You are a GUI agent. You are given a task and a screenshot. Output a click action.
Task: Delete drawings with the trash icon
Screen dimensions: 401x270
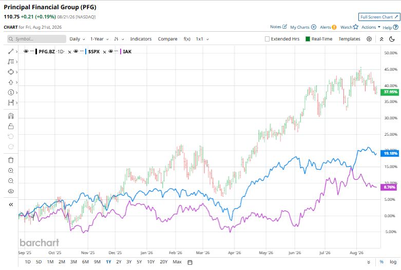[11, 160]
